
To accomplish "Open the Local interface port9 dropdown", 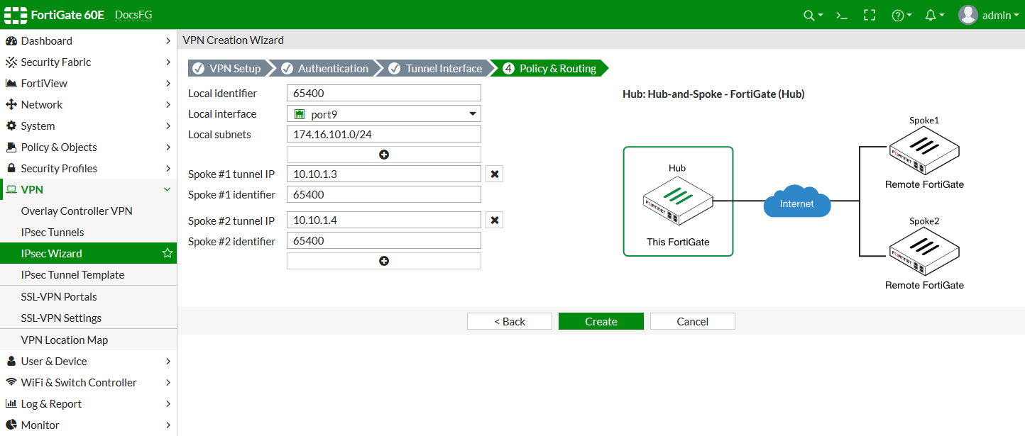I will (384, 113).
